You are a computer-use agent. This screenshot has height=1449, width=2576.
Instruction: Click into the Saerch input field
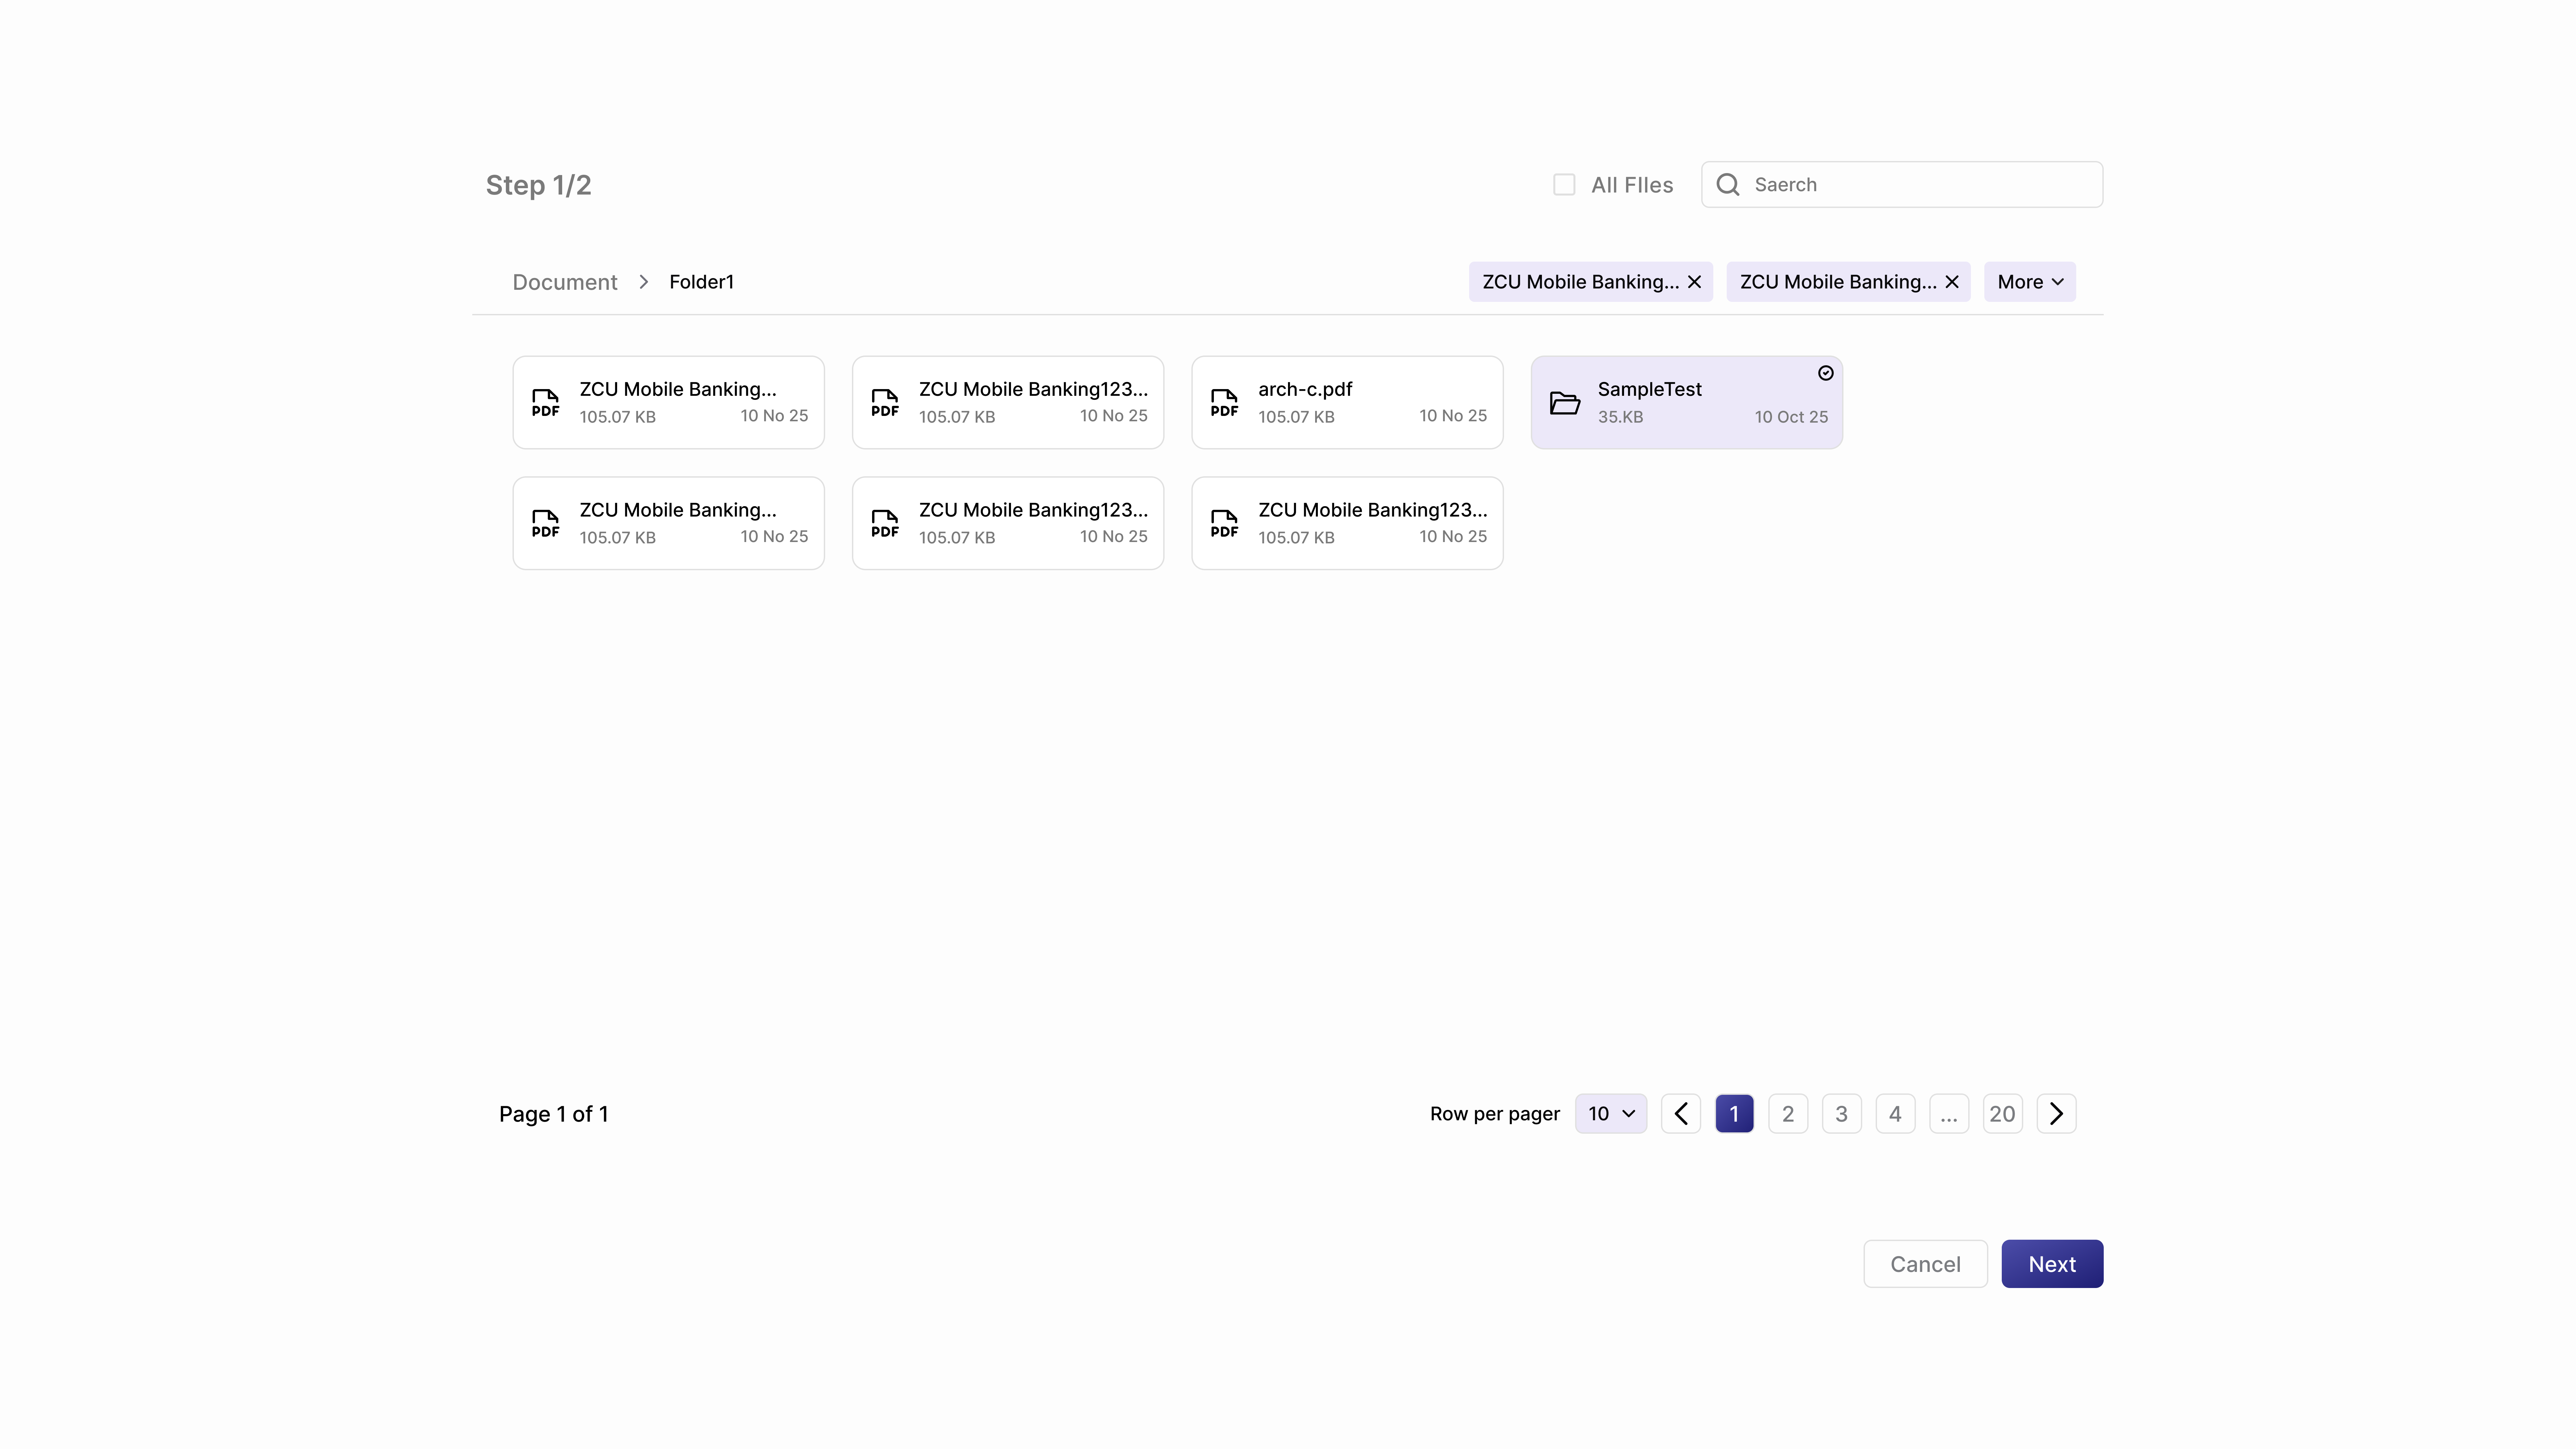(1902, 185)
